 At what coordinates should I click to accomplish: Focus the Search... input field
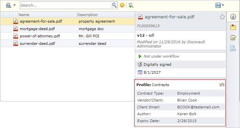(65, 5)
